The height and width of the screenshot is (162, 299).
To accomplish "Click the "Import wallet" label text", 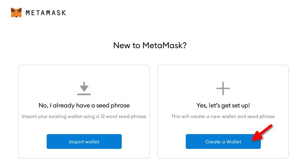I will click(84, 142).
